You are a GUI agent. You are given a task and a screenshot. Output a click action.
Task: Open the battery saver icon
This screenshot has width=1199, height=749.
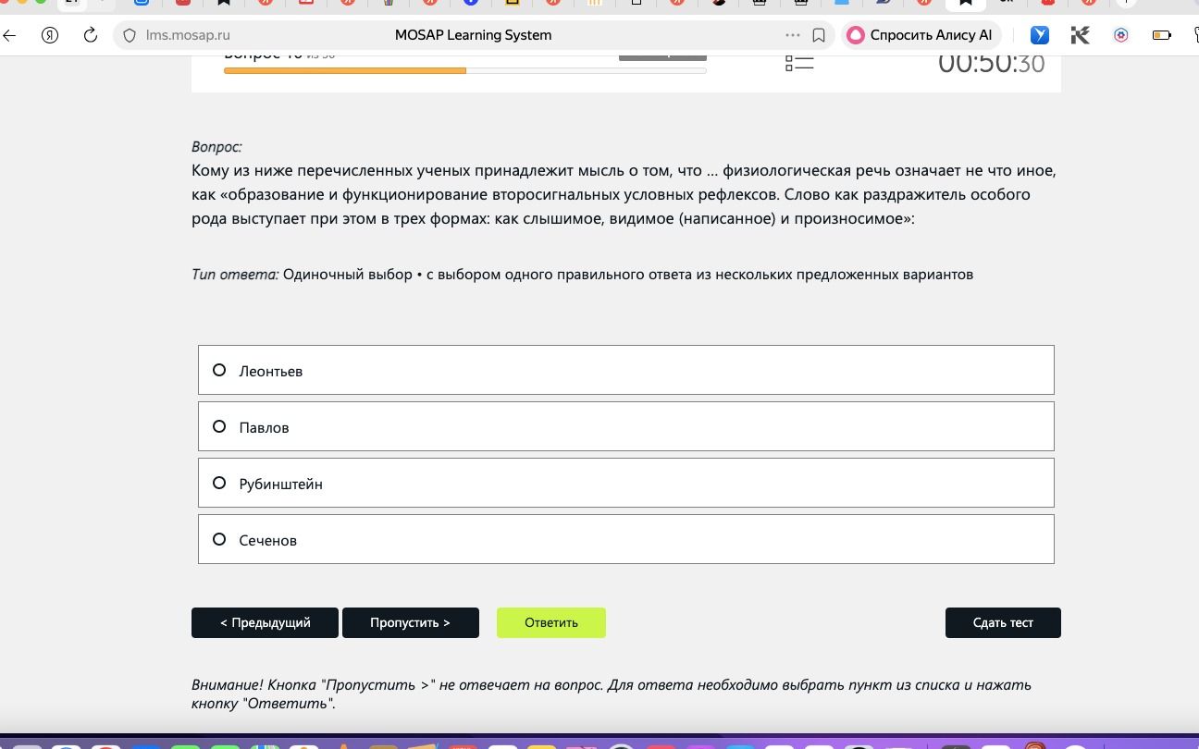(x=1161, y=35)
